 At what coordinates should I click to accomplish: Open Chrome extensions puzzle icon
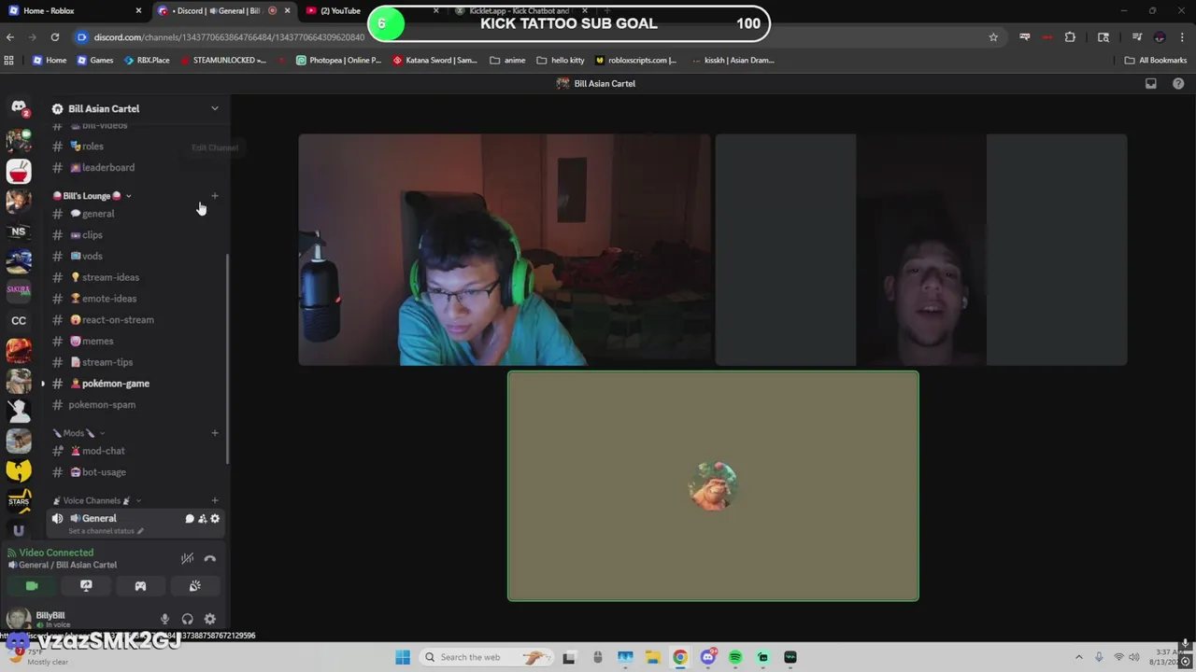point(1070,37)
